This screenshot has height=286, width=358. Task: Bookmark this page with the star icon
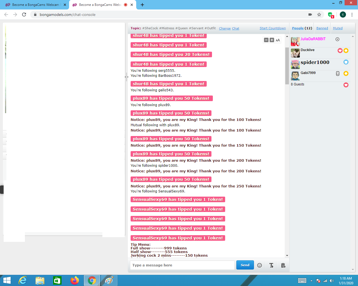(319, 15)
